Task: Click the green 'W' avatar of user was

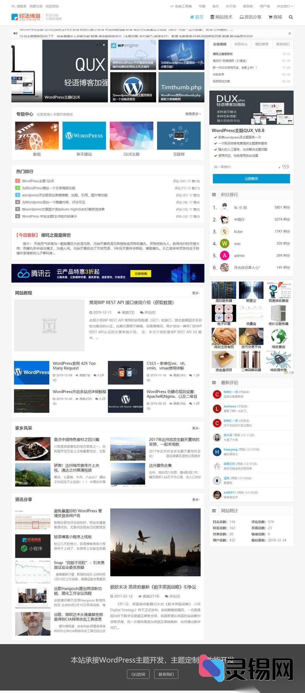Action: [x=224, y=243]
